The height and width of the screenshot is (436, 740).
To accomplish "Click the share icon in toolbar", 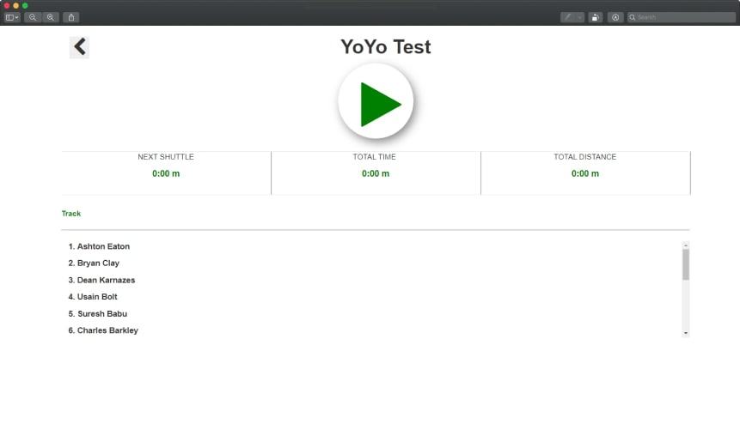I will [x=71, y=17].
